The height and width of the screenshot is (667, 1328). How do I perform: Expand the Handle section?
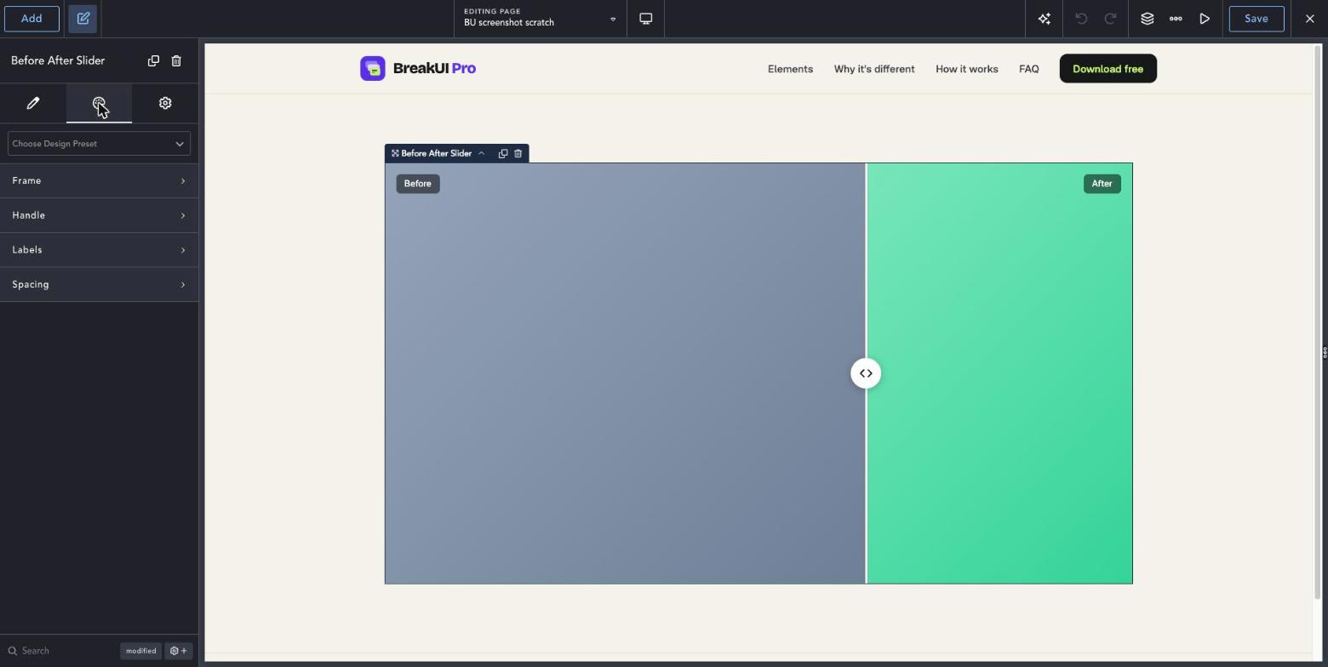click(x=99, y=215)
